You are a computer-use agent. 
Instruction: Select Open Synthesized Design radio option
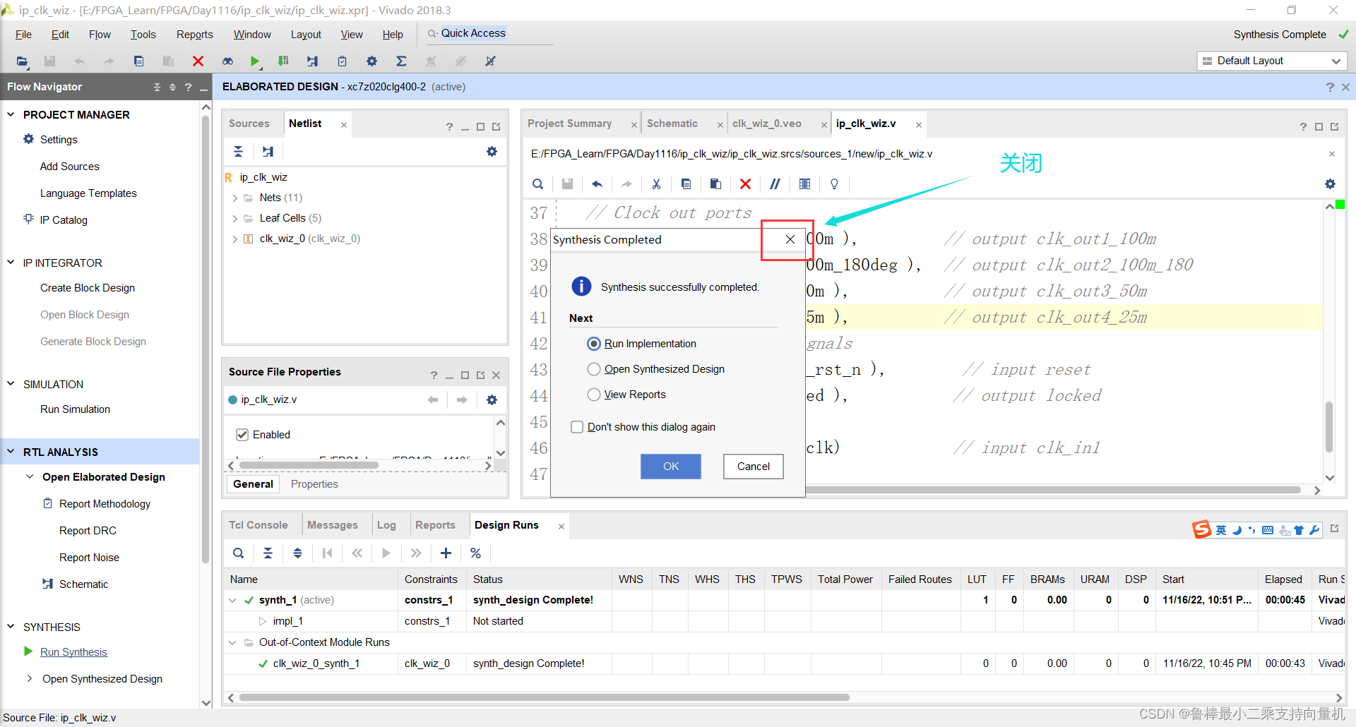pos(594,369)
